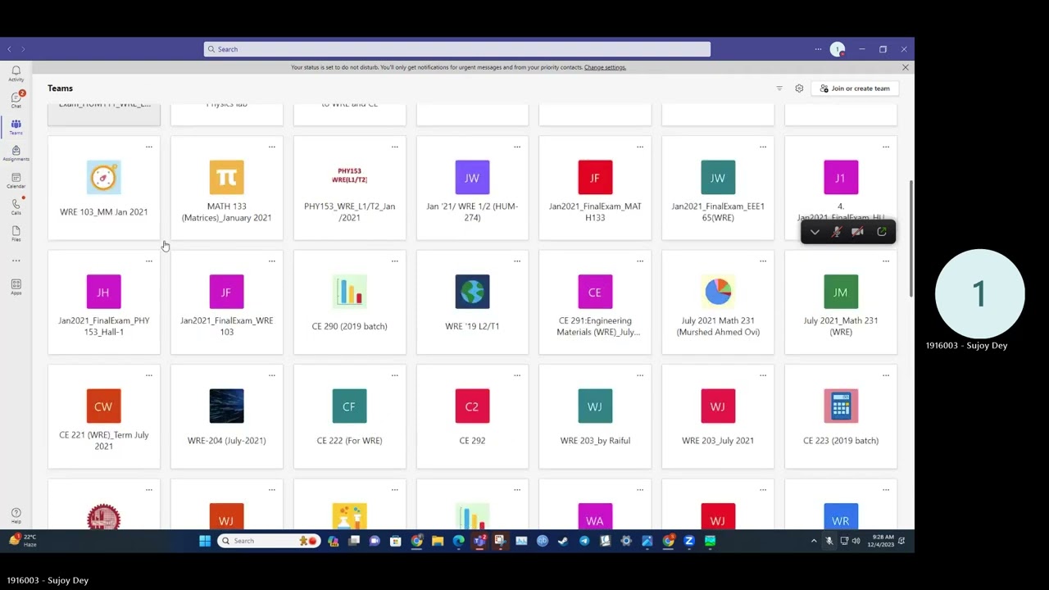Open July 2021_Math 231 (WRE) team

coord(841,303)
